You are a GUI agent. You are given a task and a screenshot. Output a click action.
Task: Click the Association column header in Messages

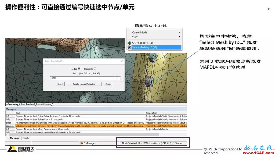click(166, 113)
